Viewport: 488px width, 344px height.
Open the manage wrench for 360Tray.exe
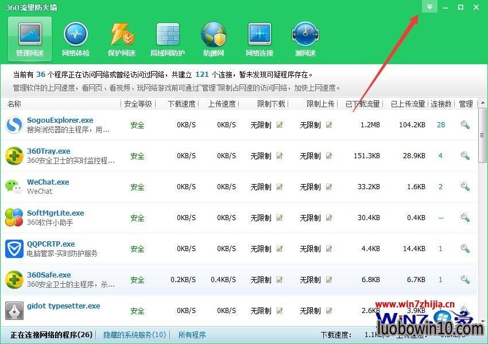pyautogui.click(x=465, y=156)
